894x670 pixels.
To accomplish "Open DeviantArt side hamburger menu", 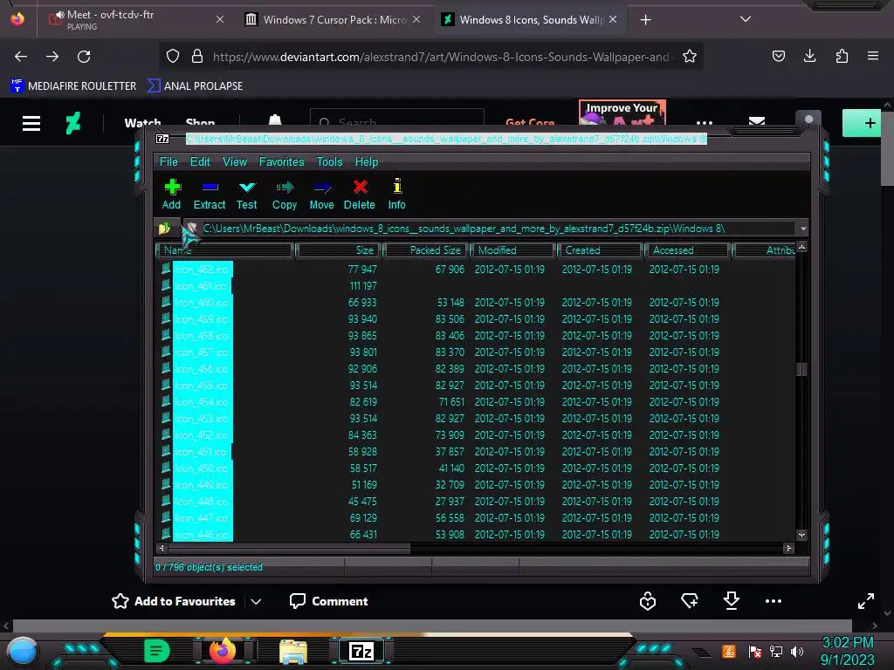I will tap(31, 123).
